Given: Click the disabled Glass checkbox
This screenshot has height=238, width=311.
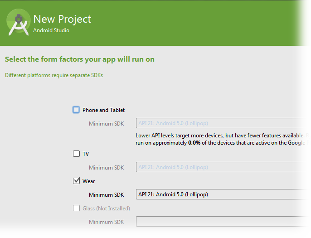Looking at the screenshot, I should (76, 208).
